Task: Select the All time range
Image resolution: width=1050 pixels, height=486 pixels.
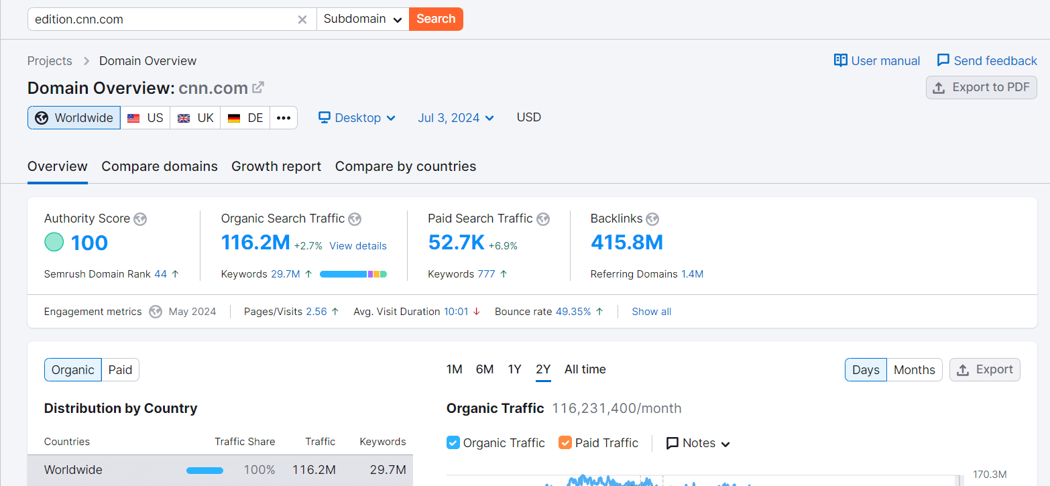Action: pos(585,369)
